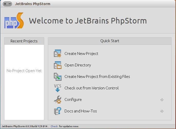Click the Recent Projects panel header
This screenshot has height=129, width=176.
(24, 41)
